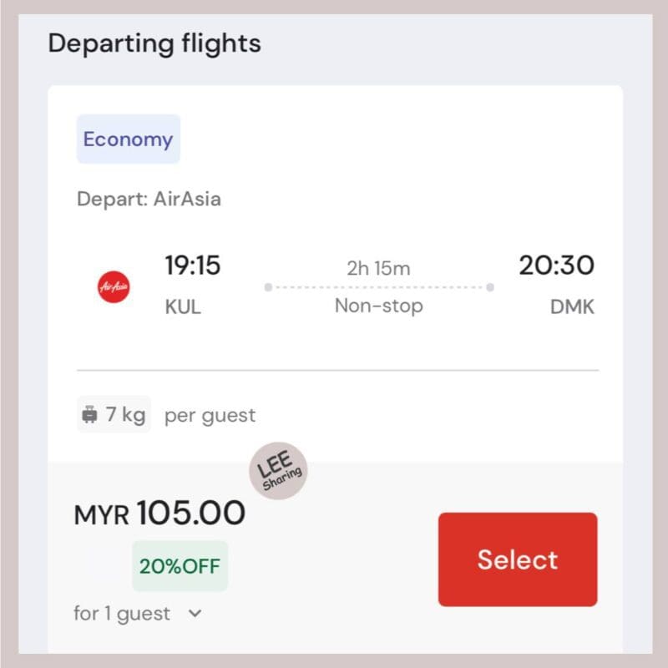The width and height of the screenshot is (668, 668).
Task: Click the Depart: AirAsia label
Action: (x=149, y=199)
